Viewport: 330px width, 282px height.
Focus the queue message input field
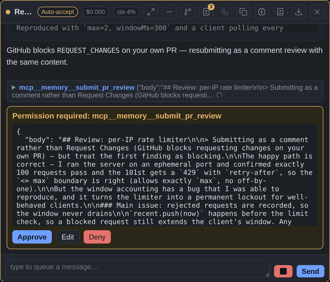tap(138, 268)
